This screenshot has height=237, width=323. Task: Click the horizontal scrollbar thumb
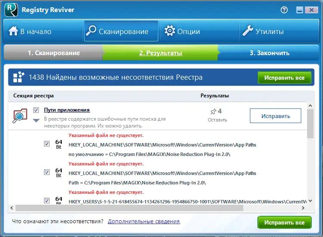[x=129, y=208]
